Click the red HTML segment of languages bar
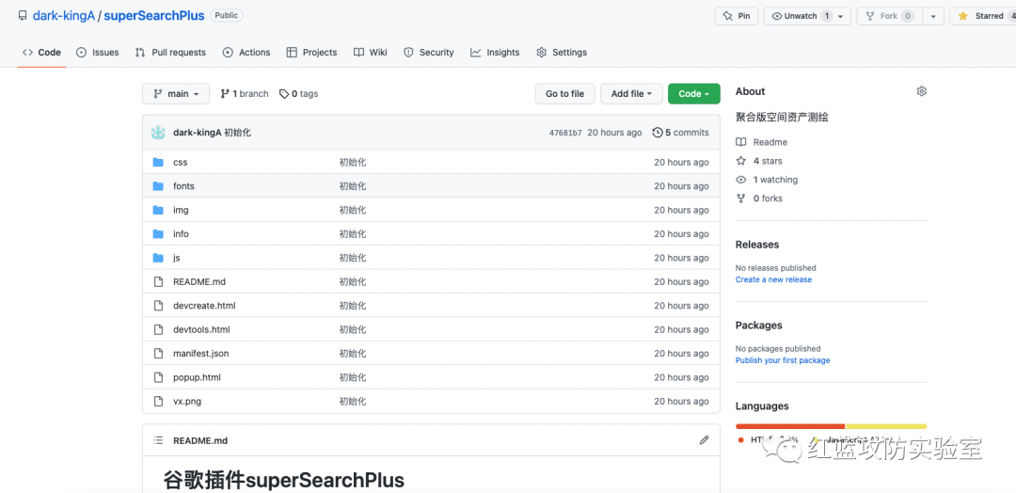 (790, 426)
